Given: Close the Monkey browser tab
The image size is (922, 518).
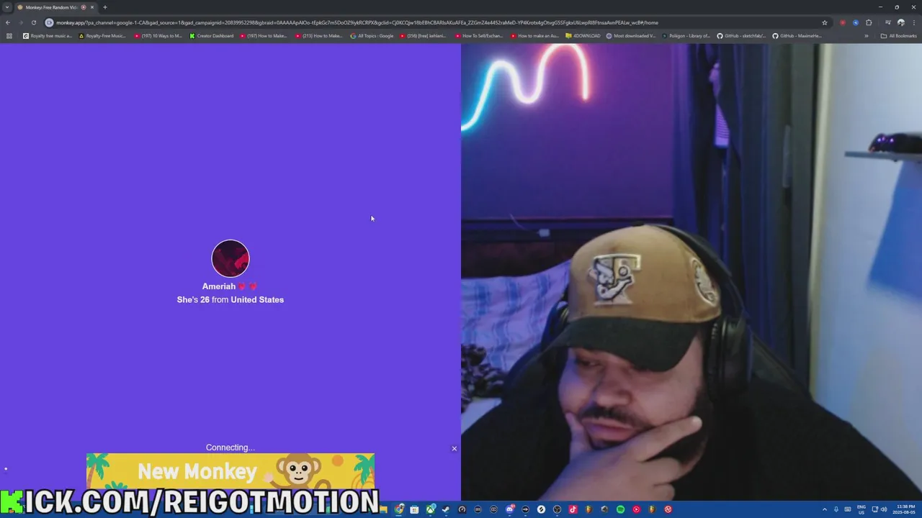Looking at the screenshot, I should 92,7.
